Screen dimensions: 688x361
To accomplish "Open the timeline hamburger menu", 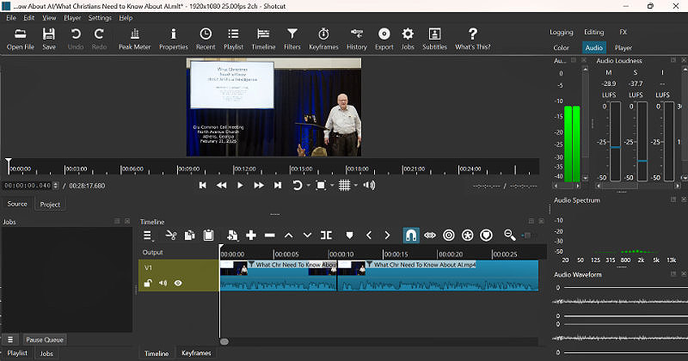I will 147,235.
